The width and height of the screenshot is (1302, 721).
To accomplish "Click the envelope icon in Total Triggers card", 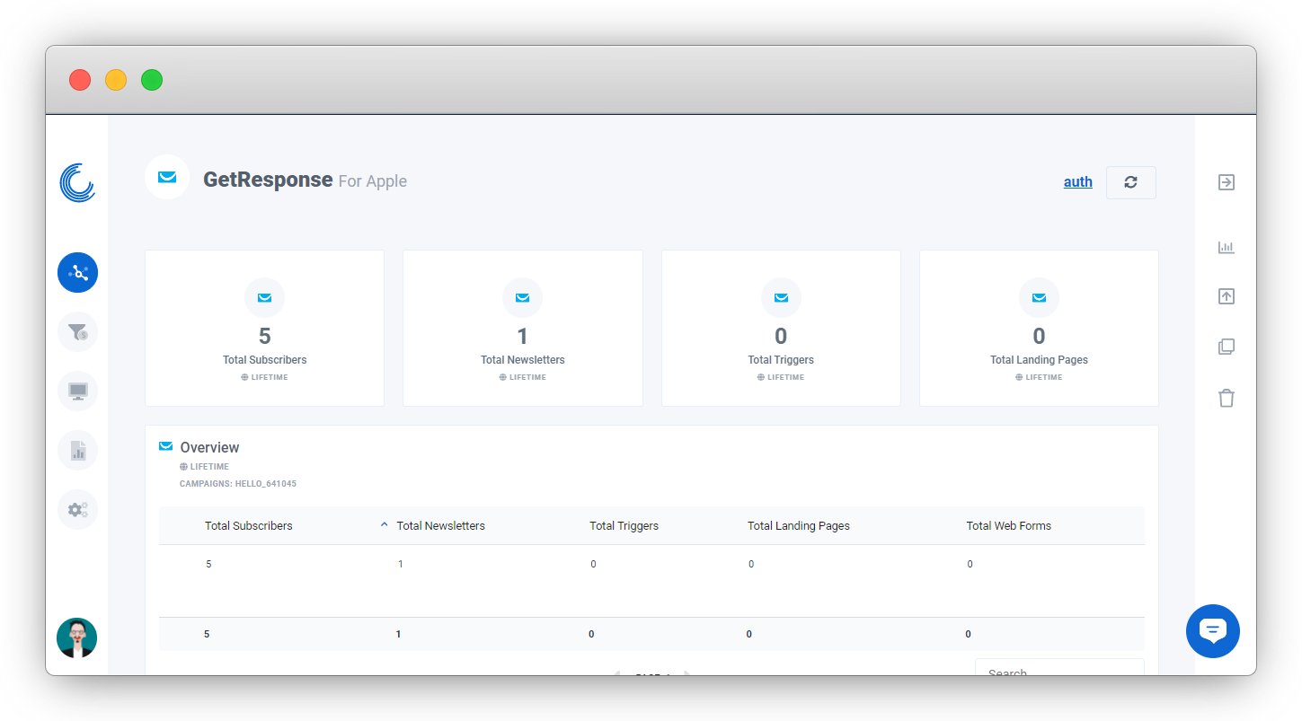I will [781, 297].
